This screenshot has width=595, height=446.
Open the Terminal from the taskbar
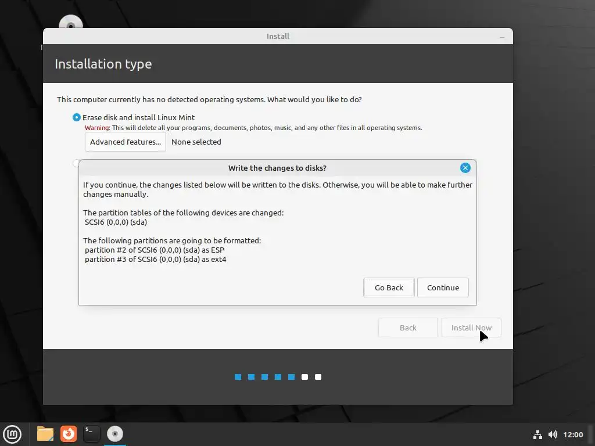[x=92, y=434]
